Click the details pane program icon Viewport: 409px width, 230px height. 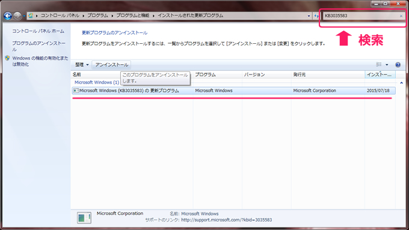[84, 218]
